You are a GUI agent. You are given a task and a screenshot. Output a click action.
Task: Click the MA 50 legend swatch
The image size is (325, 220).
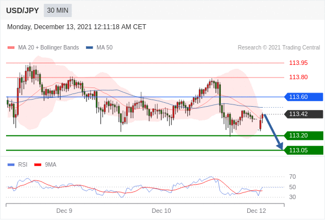click(x=89, y=48)
